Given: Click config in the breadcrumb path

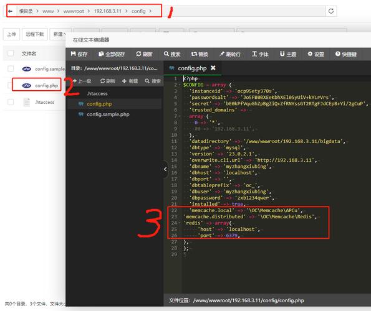Looking at the screenshot, I should (138, 11).
